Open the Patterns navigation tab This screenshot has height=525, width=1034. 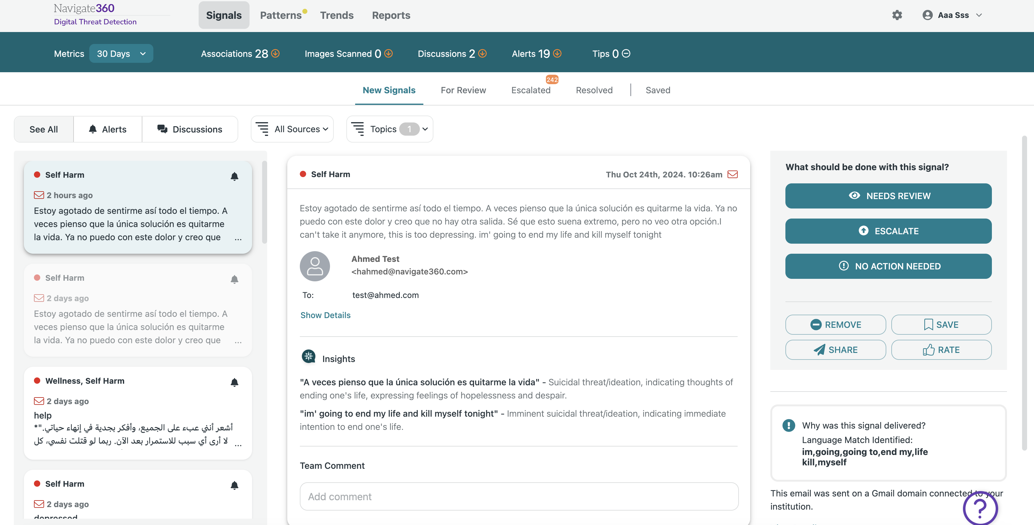click(281, 15)
